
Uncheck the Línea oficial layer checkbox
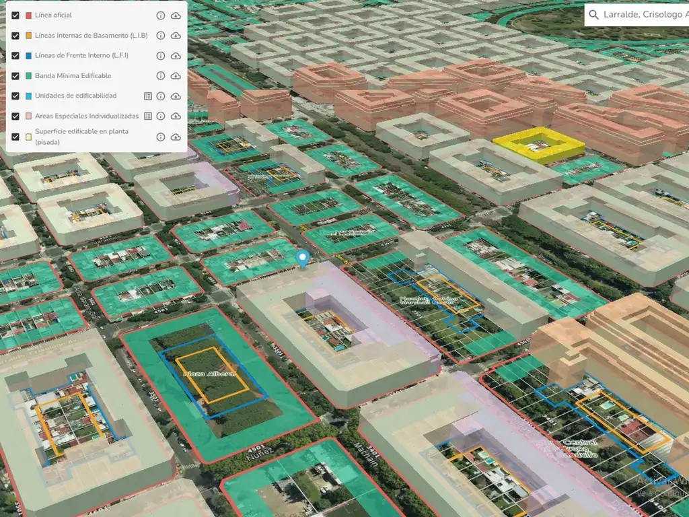coord(15,15)
